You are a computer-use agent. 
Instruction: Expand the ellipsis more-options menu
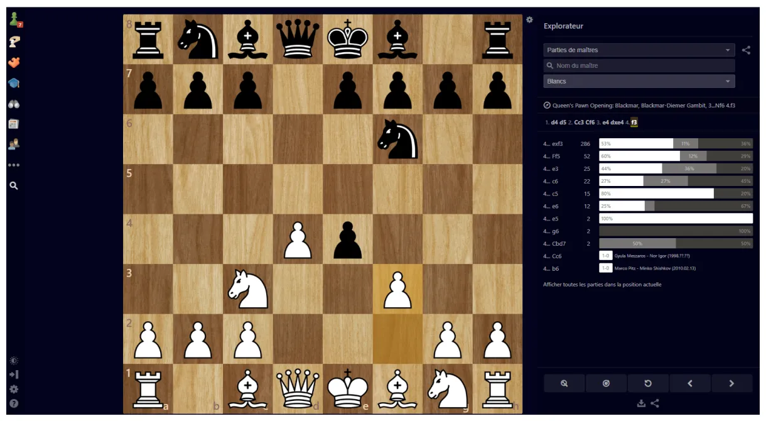click(14, 165)
